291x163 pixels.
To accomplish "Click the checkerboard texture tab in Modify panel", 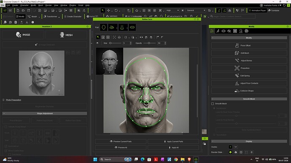I will pyautogui.click(x=235, y=31).
